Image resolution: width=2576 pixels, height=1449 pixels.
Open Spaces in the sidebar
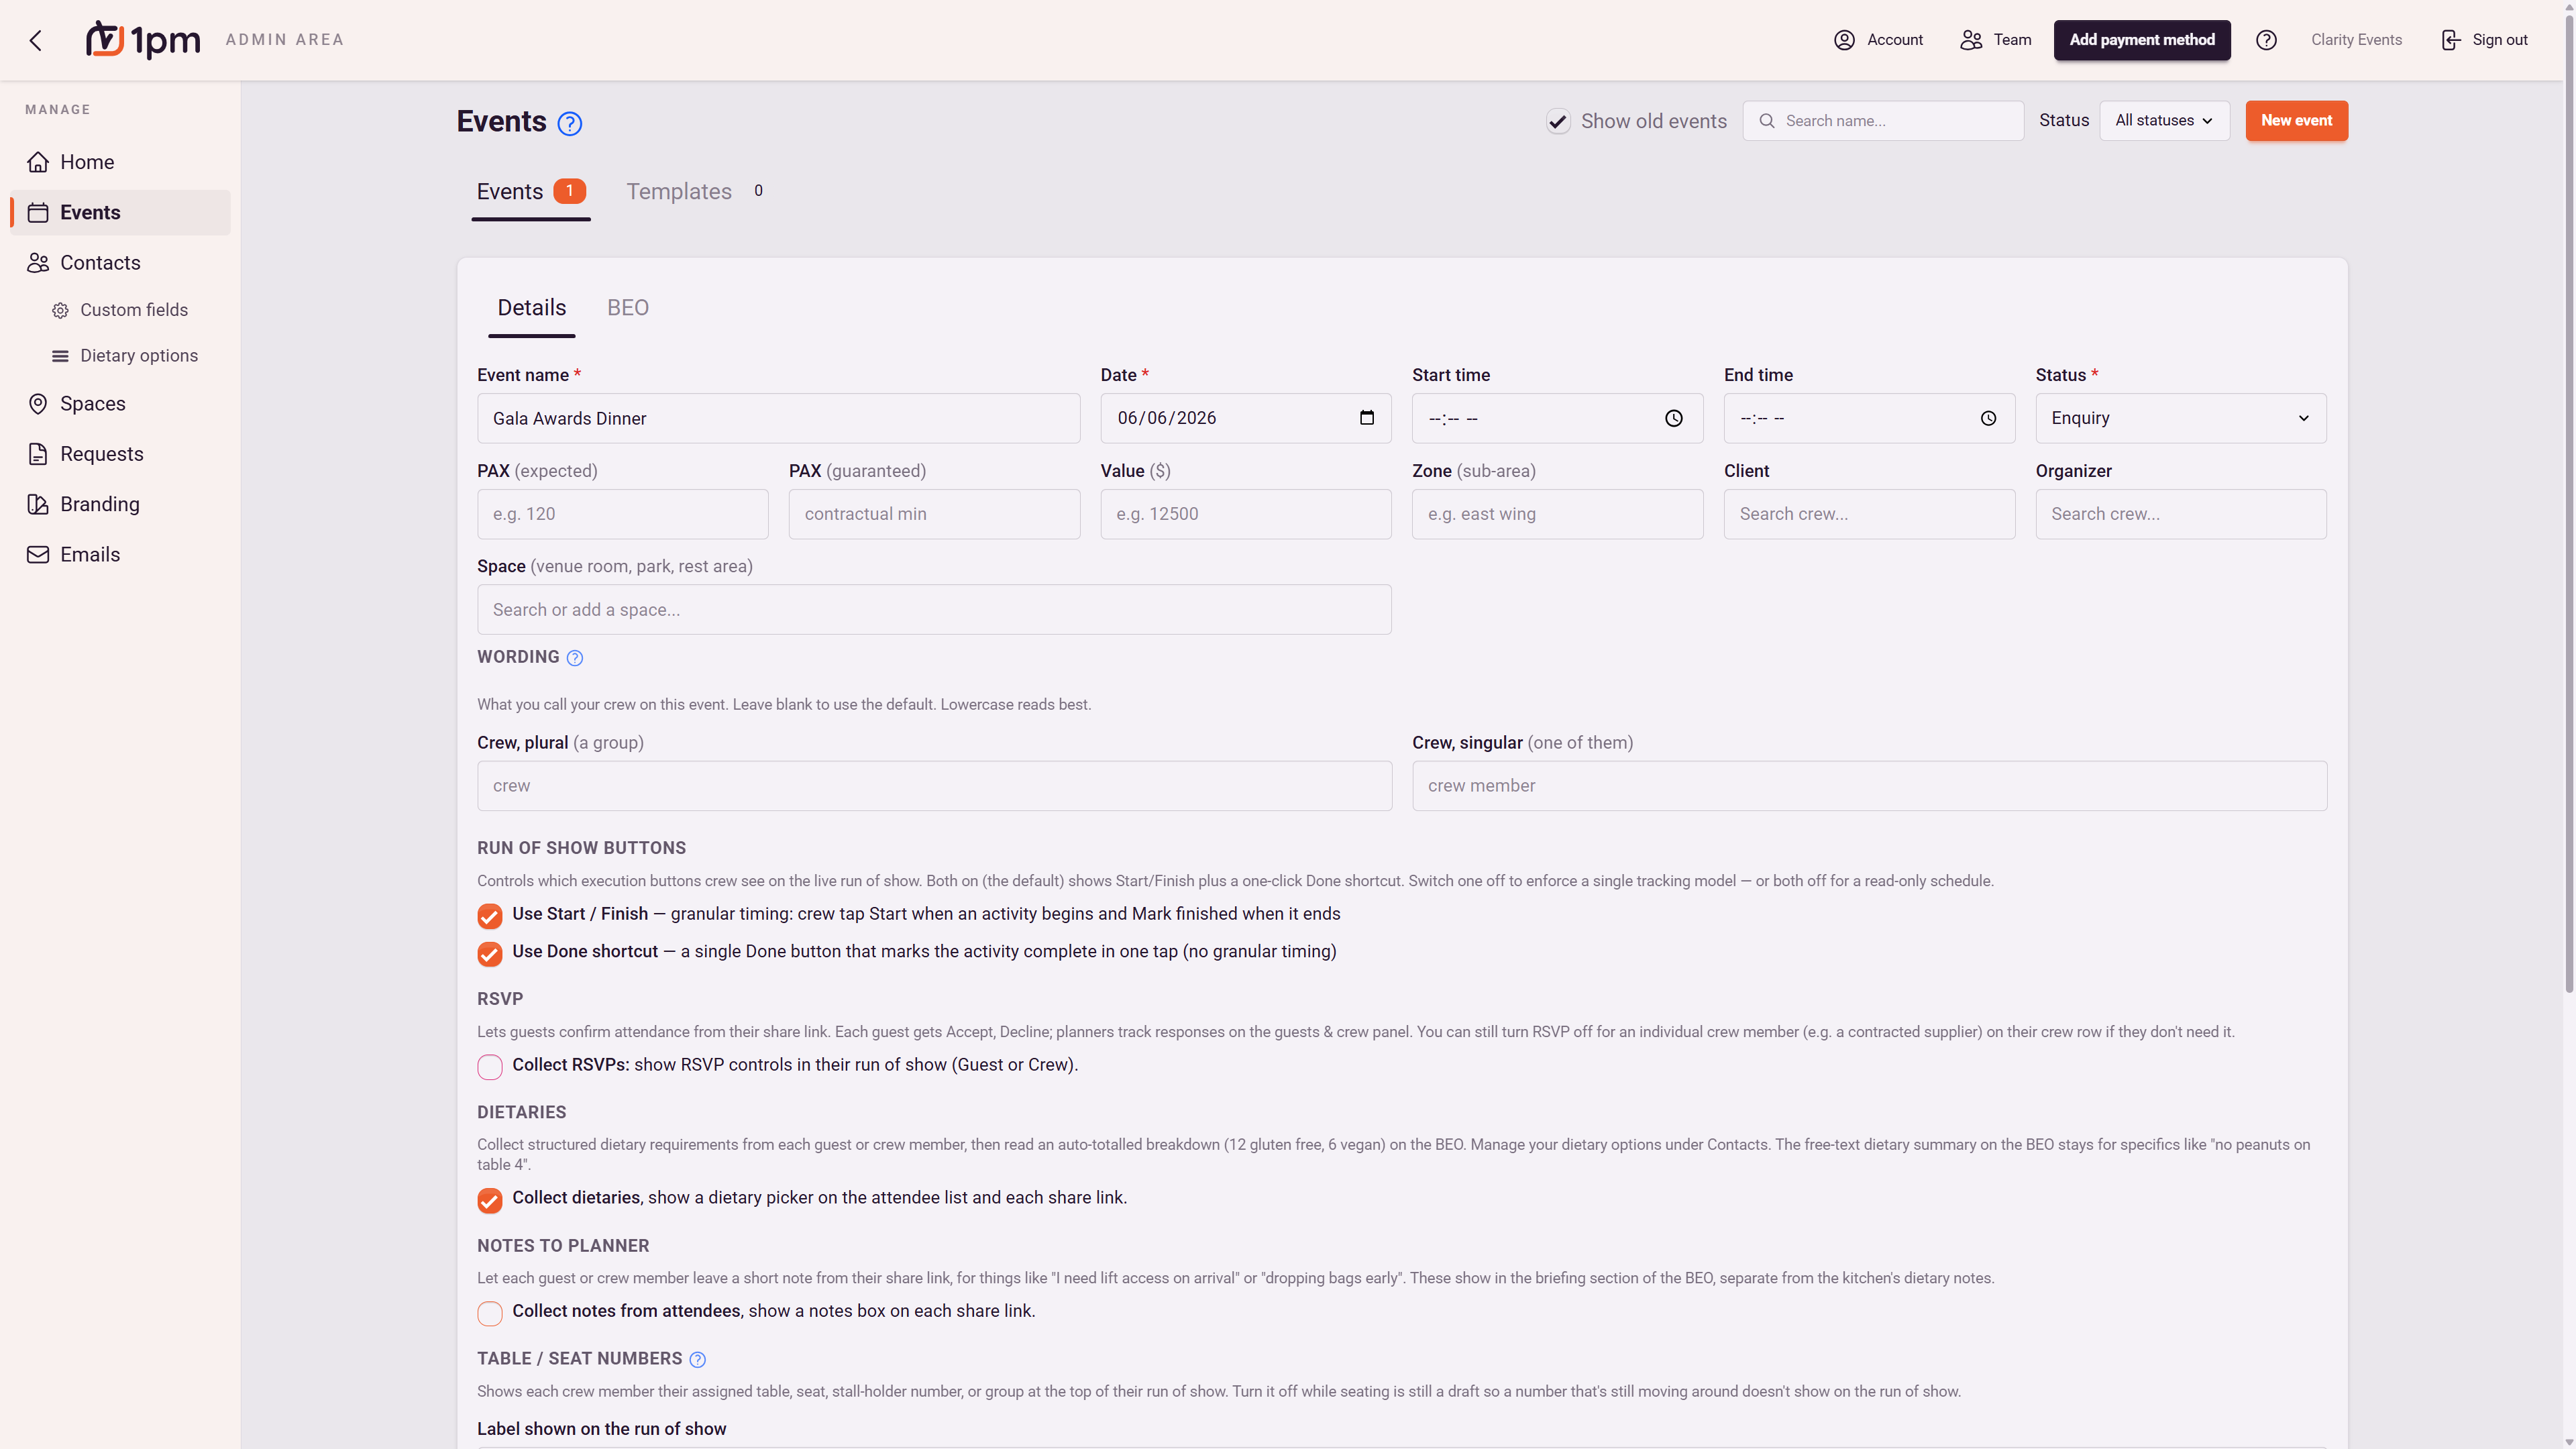(x=120, y=403)
